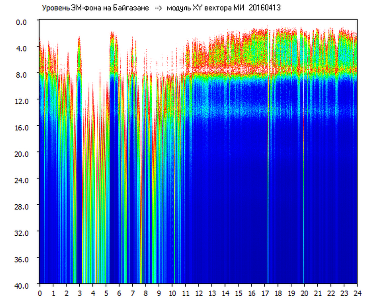Screen dimensions: 370x303
Task: Click hour 24 at the horizontal axis end
Action: coord(357,293)
